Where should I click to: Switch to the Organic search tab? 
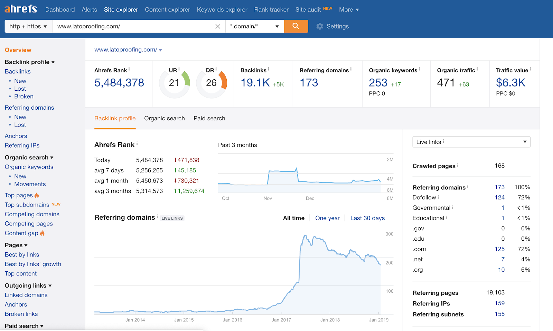pyautogui.click(x=165, y=118)
